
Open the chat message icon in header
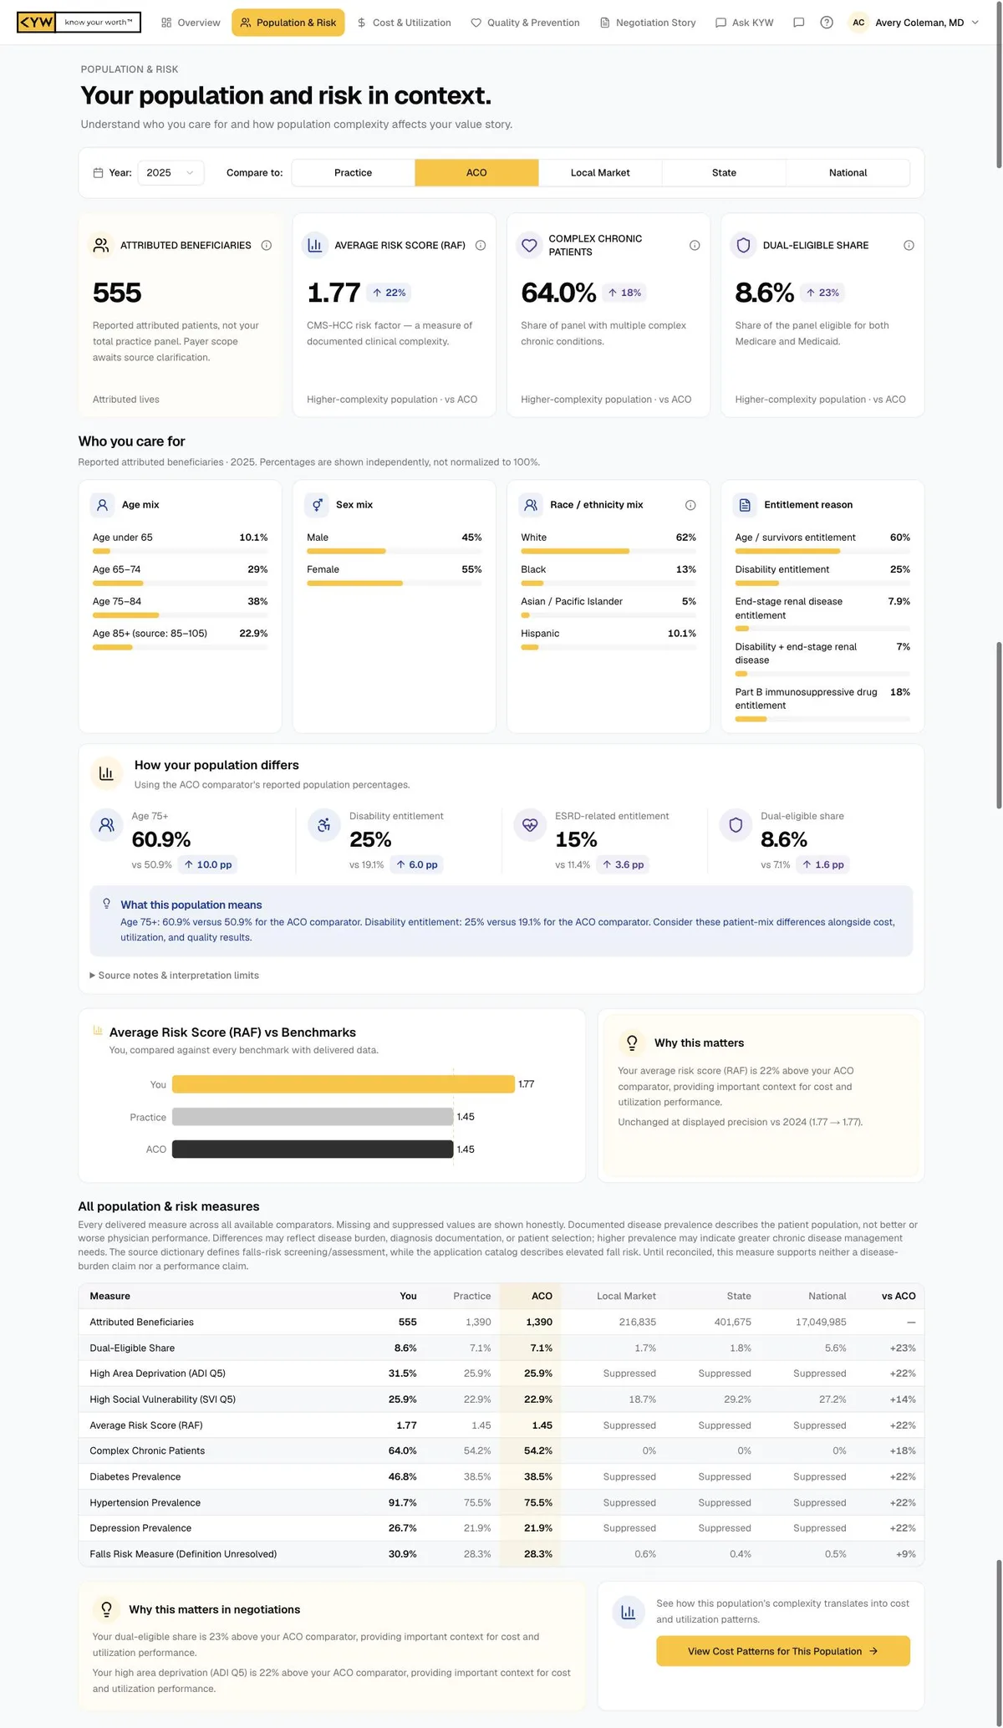pos(798,23)
